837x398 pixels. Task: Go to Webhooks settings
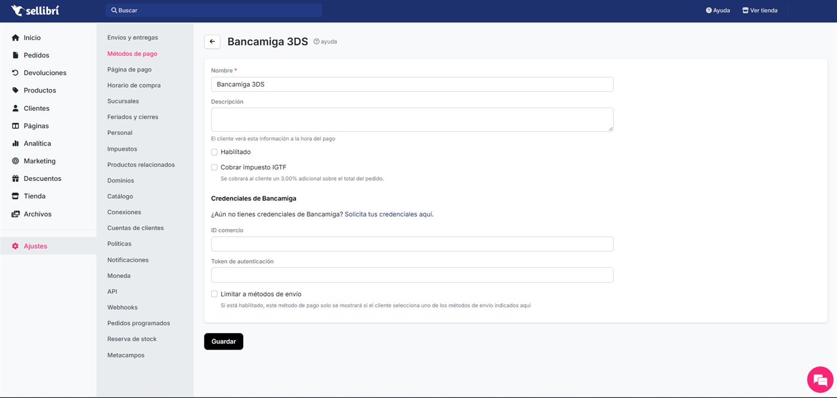tap(123, 307)
